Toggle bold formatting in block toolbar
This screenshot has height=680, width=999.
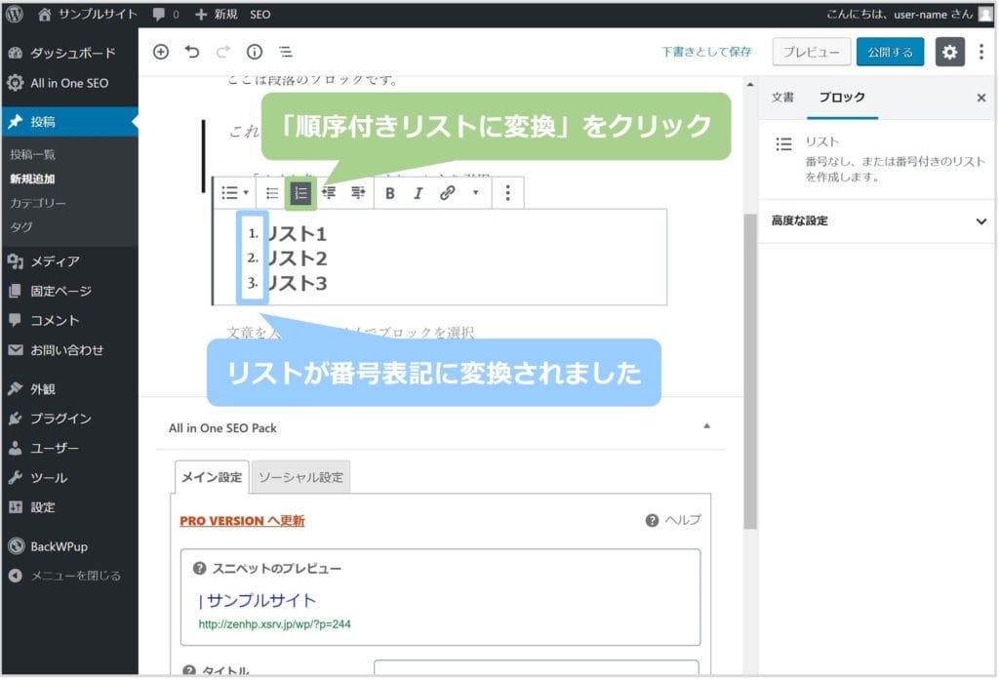pos(390,193)
